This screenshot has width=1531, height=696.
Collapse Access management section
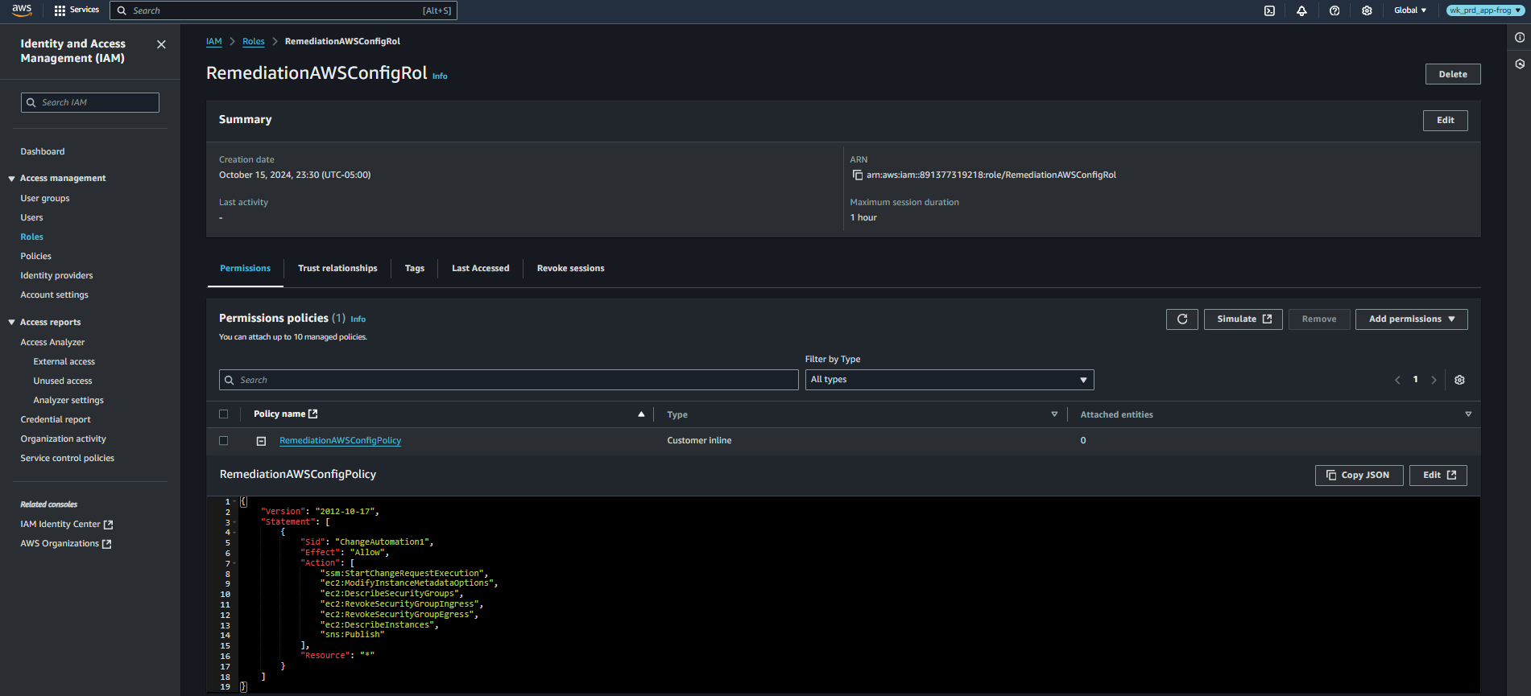pos(11,179)
